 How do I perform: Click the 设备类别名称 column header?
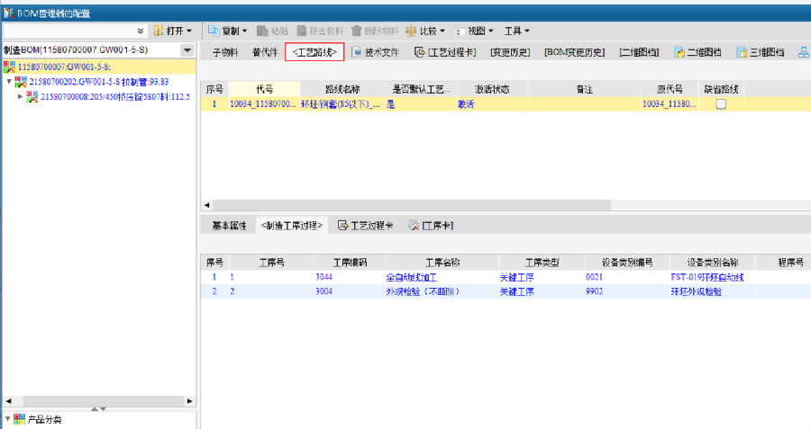coord(712,263)
